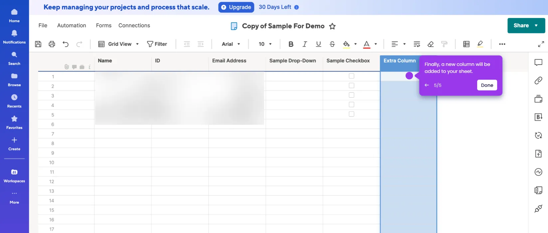Click Create plus in sidebar

click(14, 143)
